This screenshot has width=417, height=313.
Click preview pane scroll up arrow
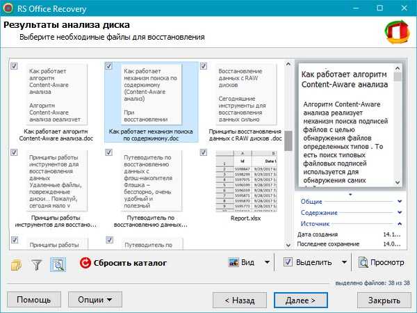[x=398, y=68]
